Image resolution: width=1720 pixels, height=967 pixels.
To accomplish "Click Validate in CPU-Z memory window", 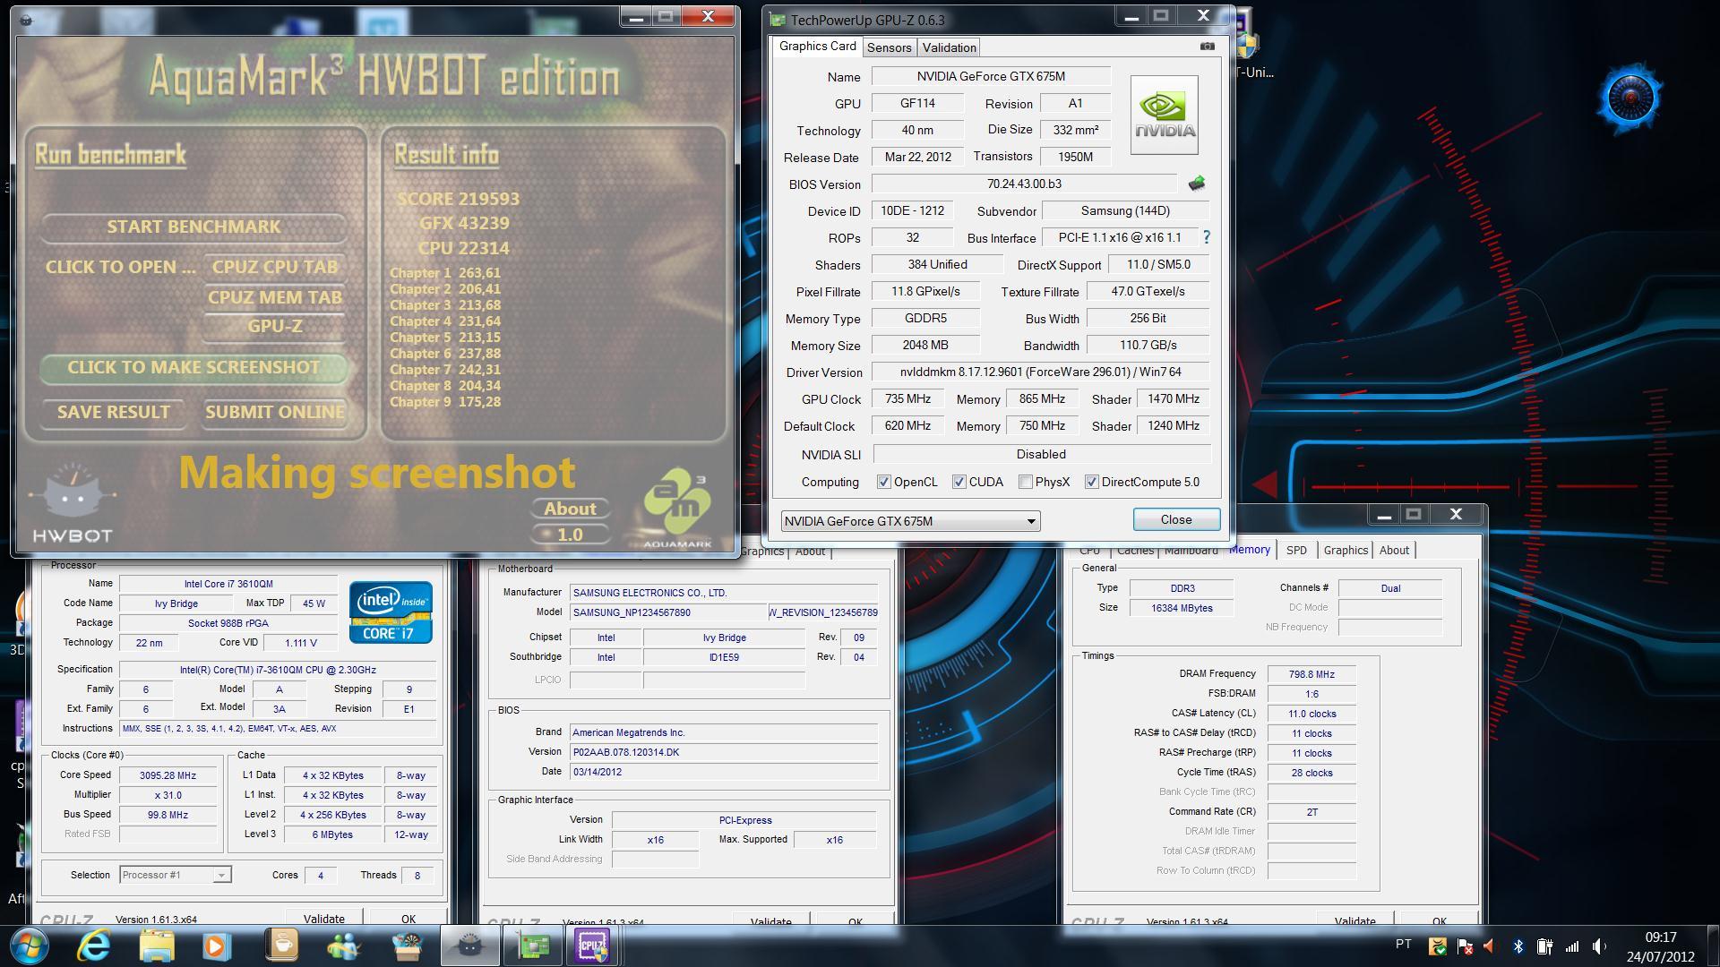I will 1354,920.
